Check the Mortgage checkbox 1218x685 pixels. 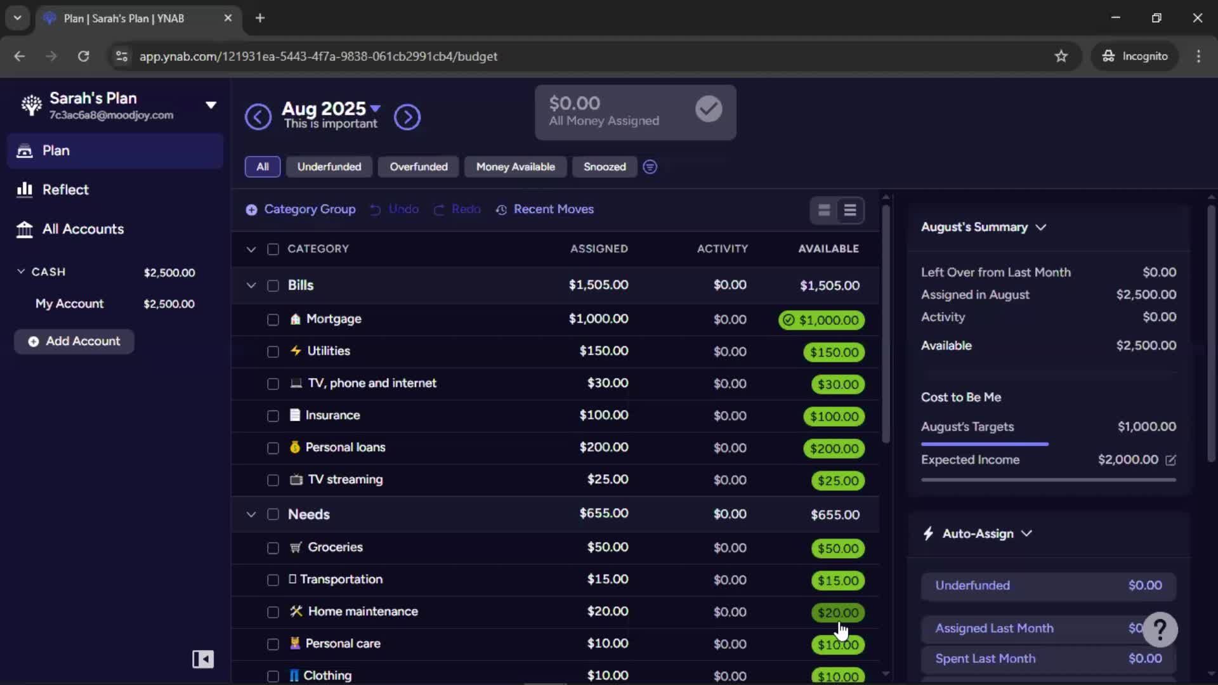click(273, 320)
